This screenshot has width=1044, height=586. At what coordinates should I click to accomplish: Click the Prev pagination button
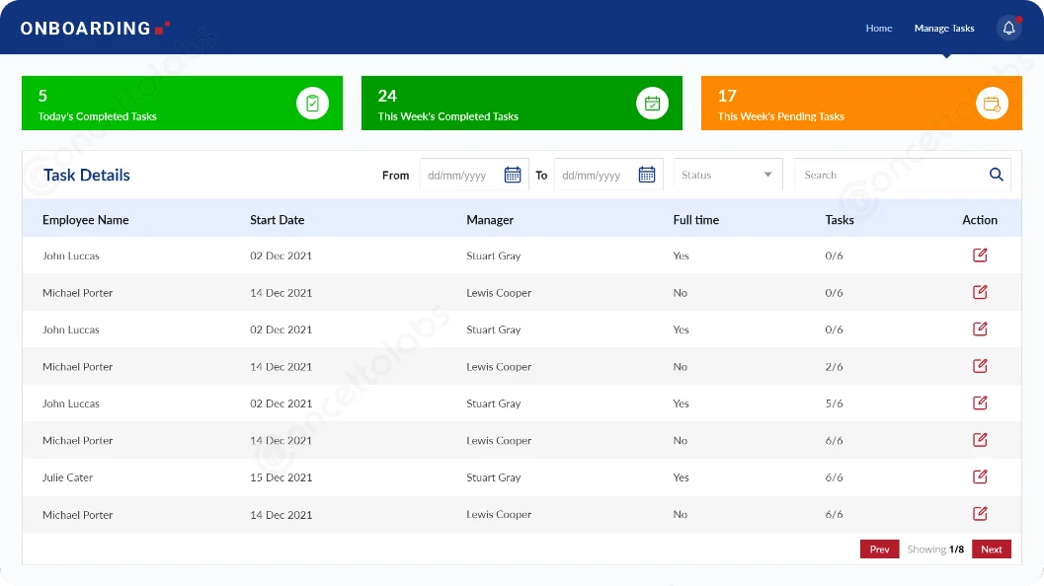pyautogui.click(x=879, y=549)
